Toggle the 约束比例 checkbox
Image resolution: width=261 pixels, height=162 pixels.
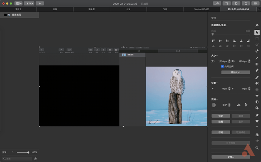[222, 66]
